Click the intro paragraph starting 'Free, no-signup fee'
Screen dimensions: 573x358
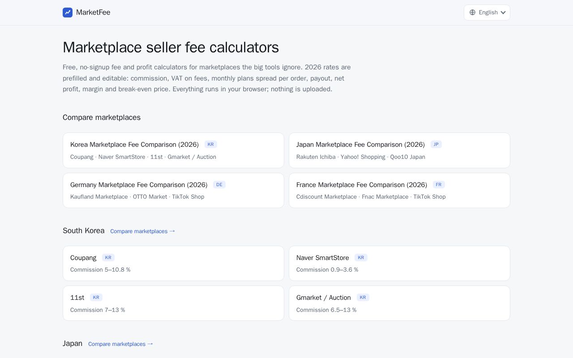pos(207,78)
